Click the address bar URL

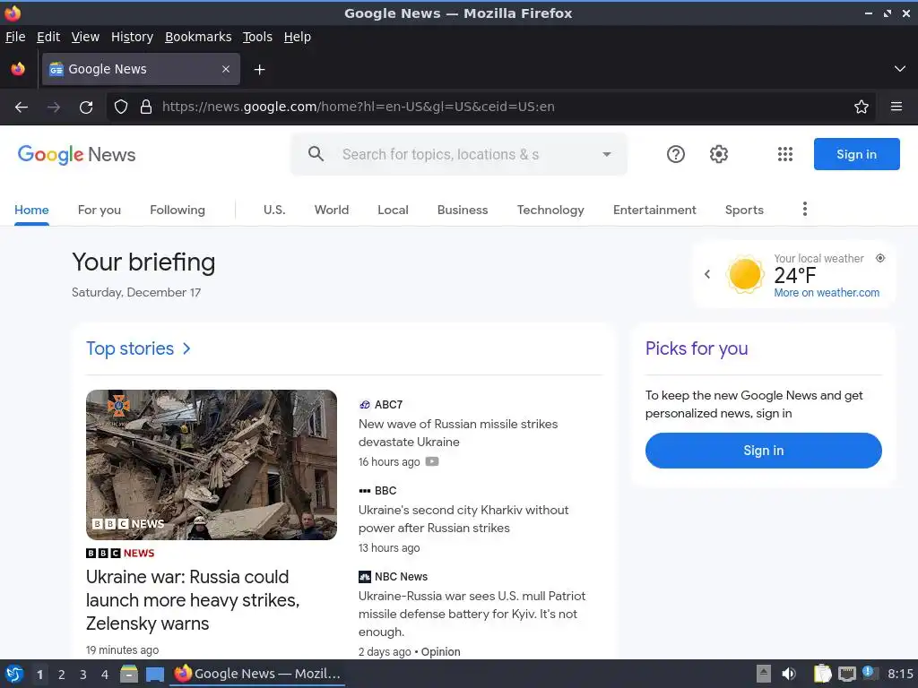(x=359, y=107)
